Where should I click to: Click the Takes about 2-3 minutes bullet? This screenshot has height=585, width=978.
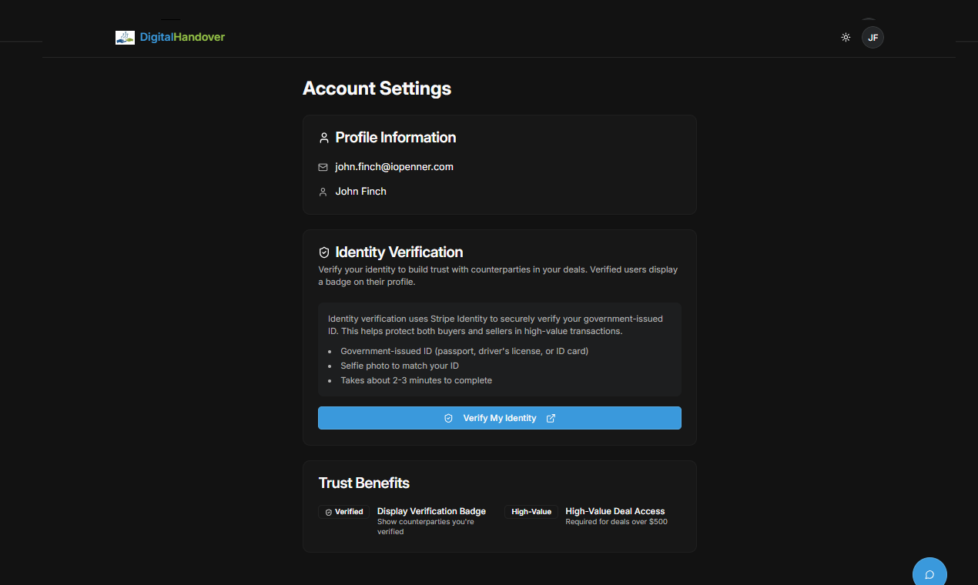pos(416,380)
